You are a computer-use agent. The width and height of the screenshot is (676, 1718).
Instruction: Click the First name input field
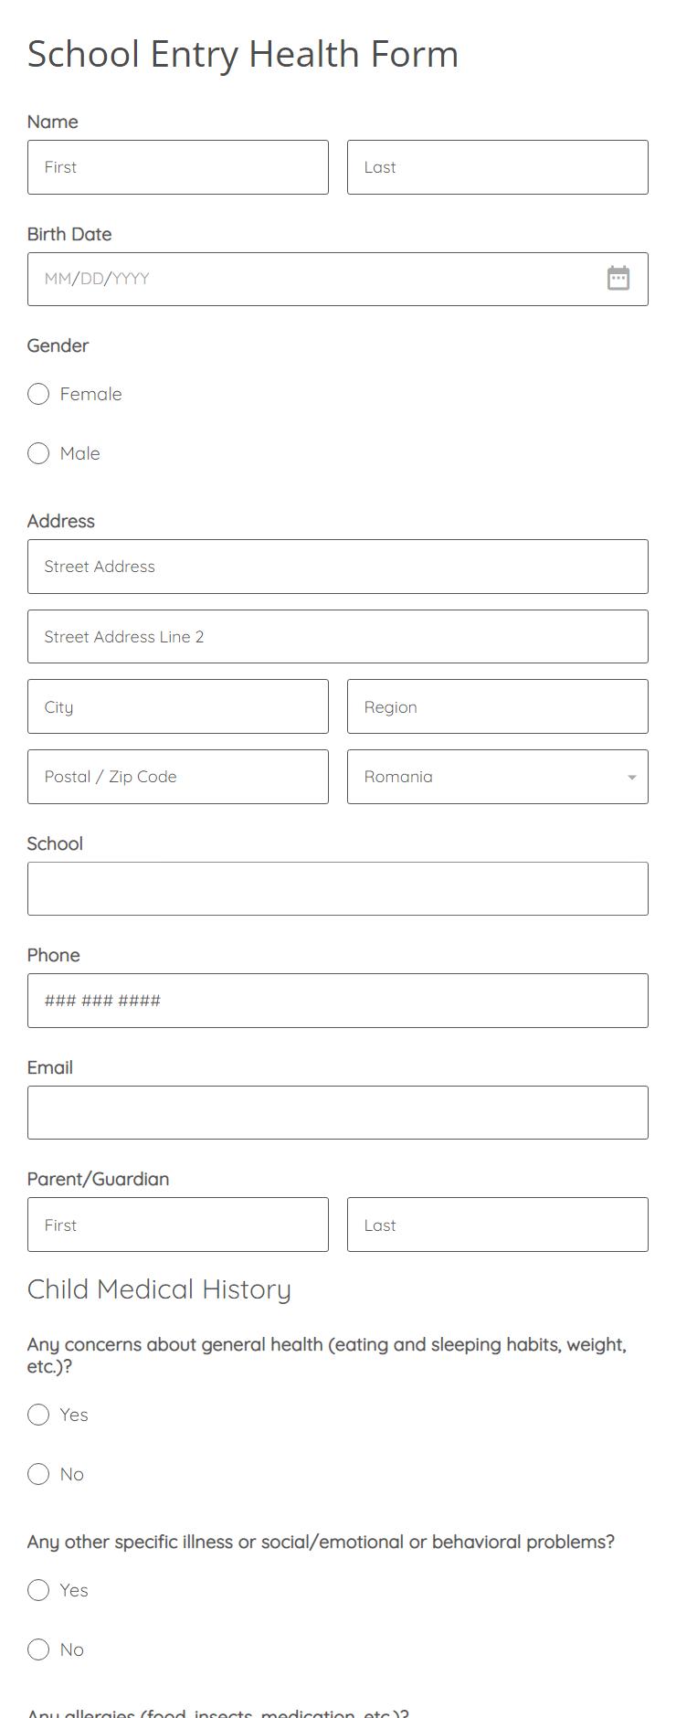point(178,167)
